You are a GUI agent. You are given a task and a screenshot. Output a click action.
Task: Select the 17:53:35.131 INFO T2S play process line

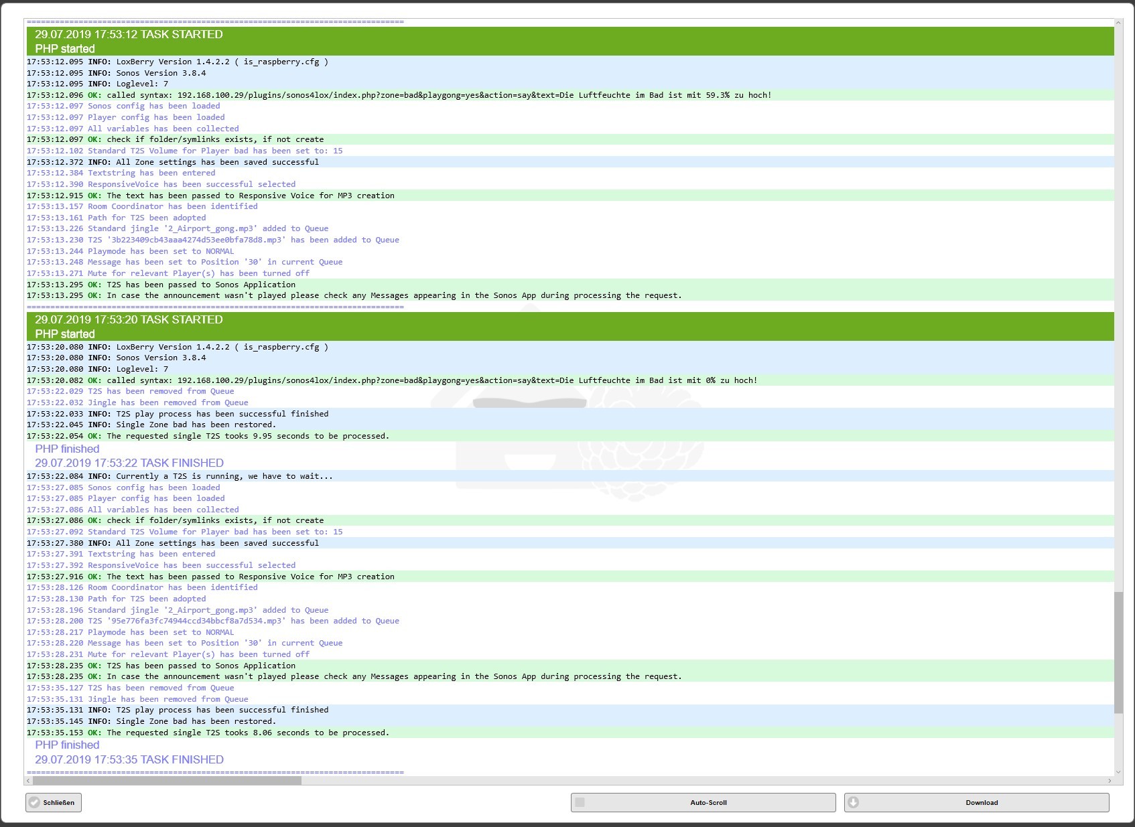pos(570,710)
